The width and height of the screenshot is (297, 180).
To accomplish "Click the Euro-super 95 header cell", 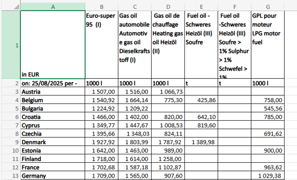I will pyautogui.click(x=102, y=45).
